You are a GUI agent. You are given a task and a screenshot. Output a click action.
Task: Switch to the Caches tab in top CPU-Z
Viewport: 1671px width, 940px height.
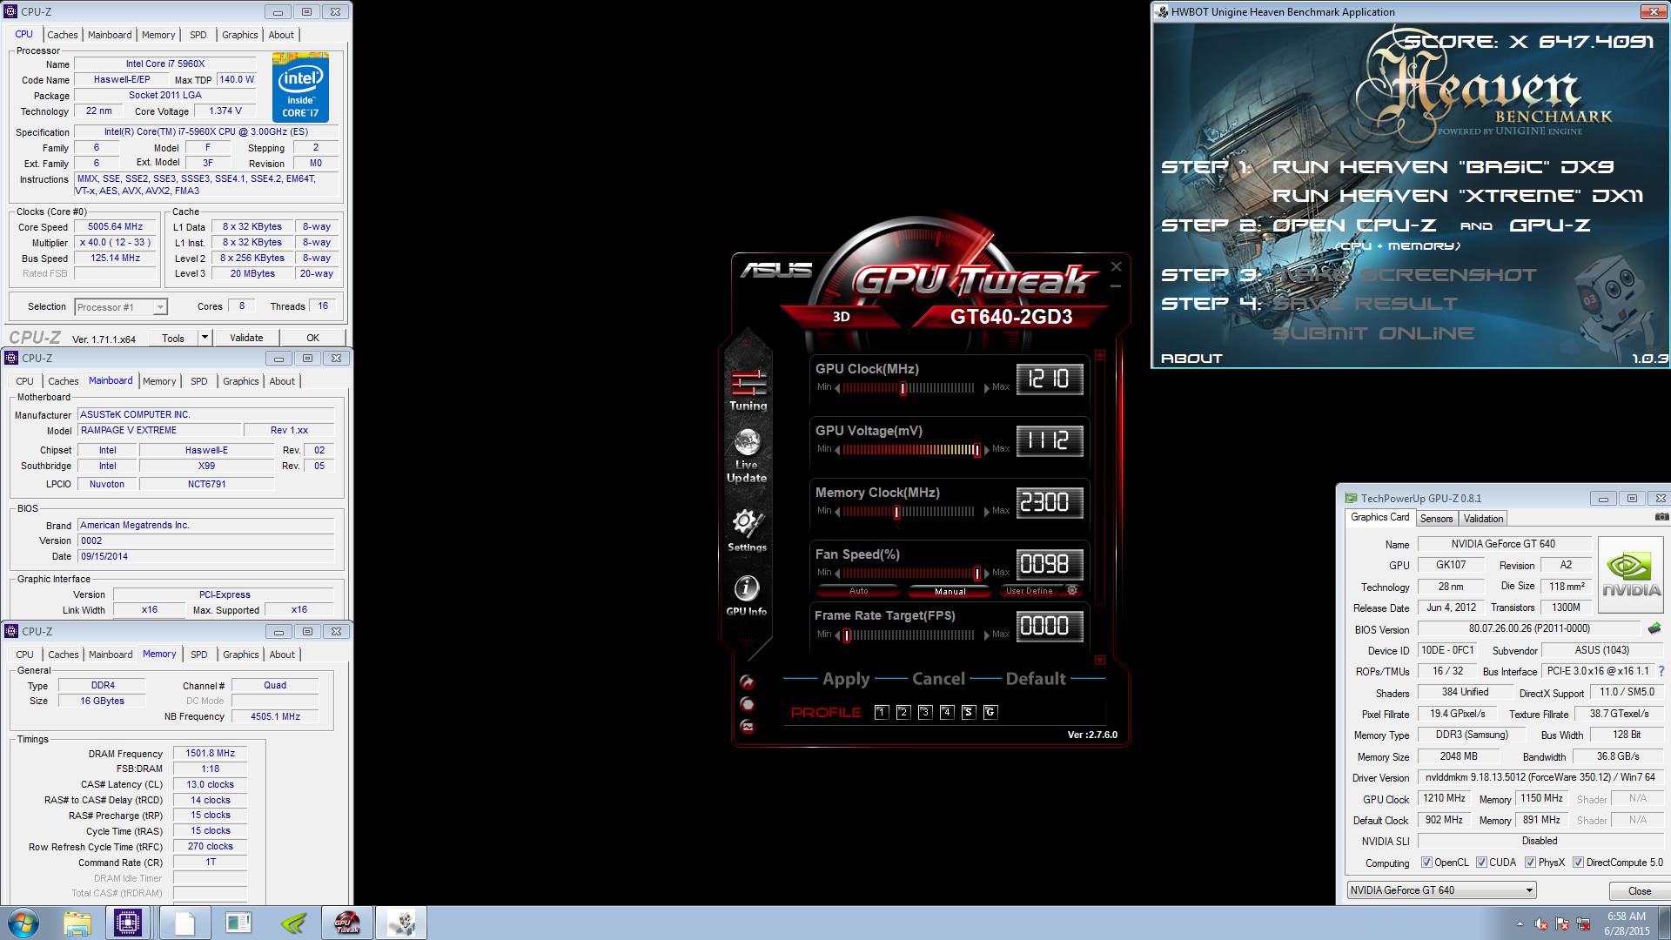pyautogui.click(x=63, y=35)
